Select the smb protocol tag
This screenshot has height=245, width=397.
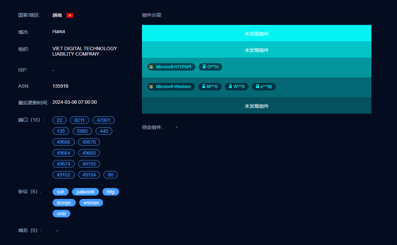tap(61, 214)
